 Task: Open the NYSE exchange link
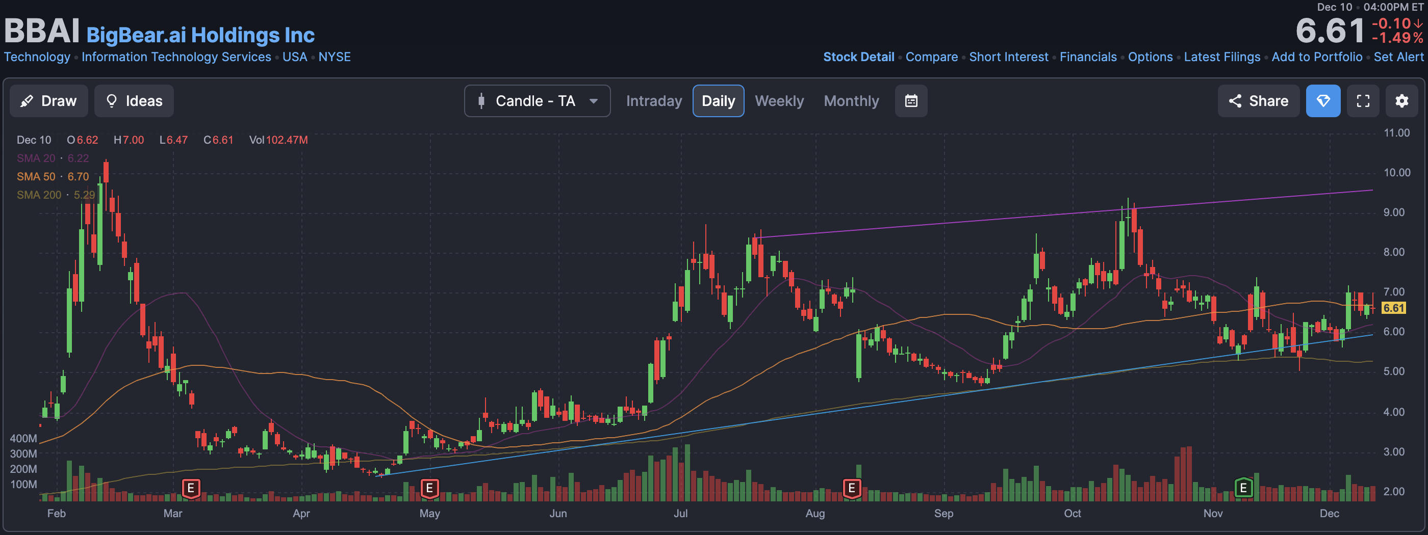[x=334, y=57]
